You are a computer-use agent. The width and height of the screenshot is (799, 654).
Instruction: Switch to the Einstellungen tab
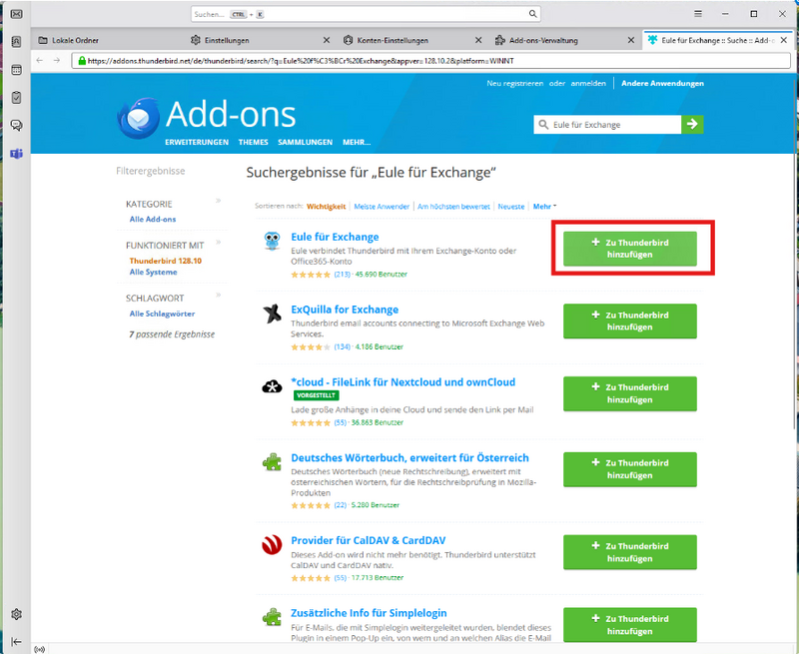227,40
